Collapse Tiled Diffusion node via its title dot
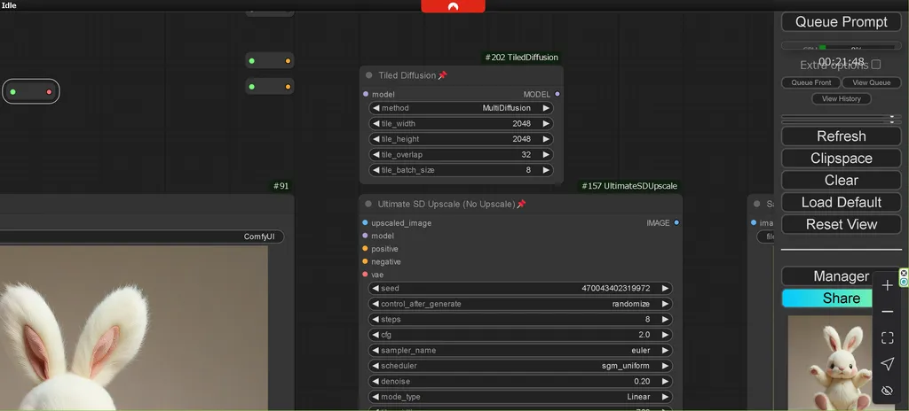 368,75
